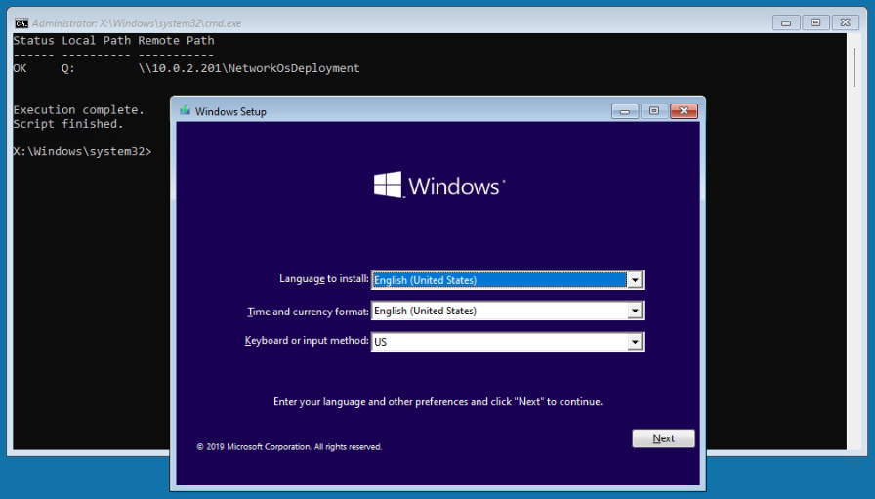Click the 'Language to install:' label

click(323, 278)
